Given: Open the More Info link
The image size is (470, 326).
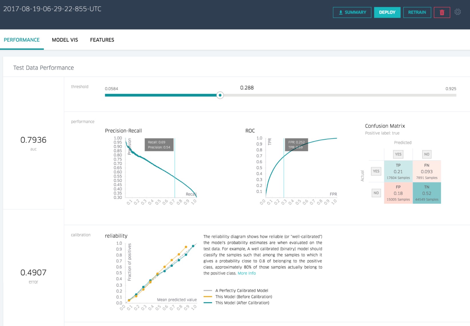Looking at the screenshot, I should coord(246,273).
